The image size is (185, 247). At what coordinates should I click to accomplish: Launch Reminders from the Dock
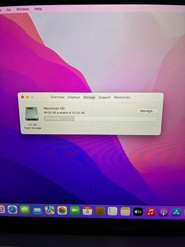[x=113, y=211]
